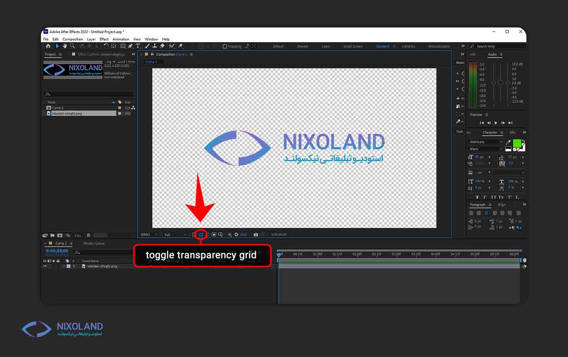Enable the Snapping checkbox
Image resolution: width=568 pixels, height=357 pixels.
(x=224, y=46)
